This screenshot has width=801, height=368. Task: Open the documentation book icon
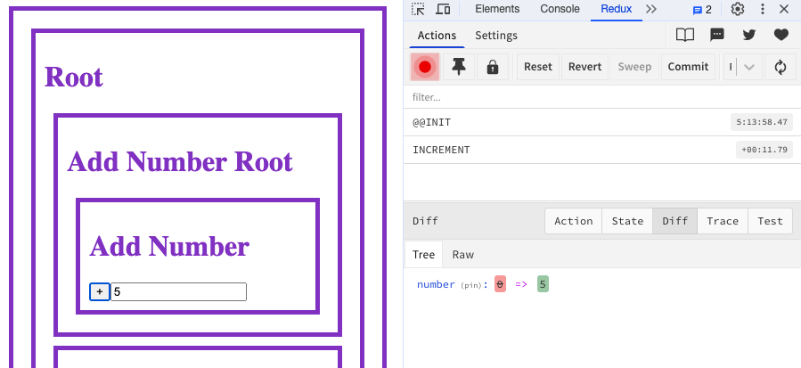(685, 35)
